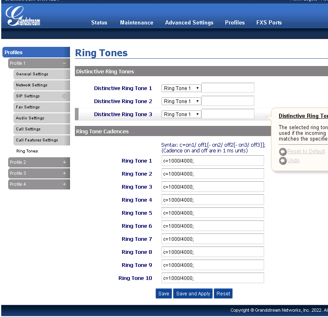The image size is (328, 317).
Task: Go to Call Features Settings page
Action: 42,140
